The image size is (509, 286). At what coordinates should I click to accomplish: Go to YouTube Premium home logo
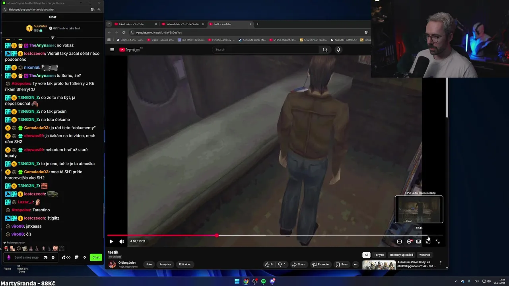130,50
